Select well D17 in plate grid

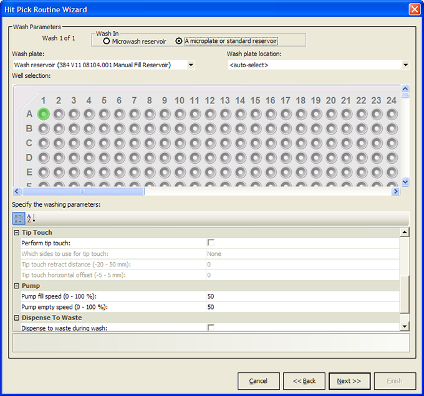[286, 158]
